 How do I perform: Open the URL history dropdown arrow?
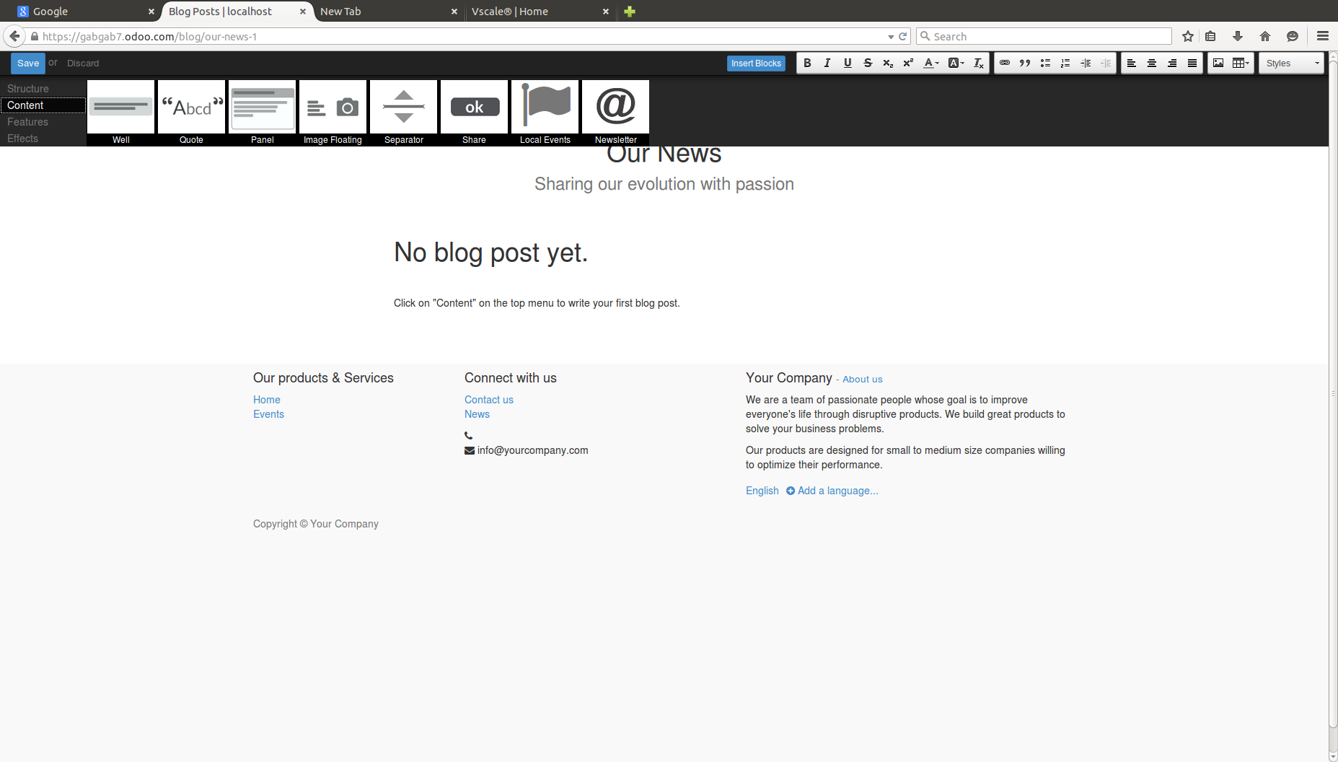click(x=891, y=37)
